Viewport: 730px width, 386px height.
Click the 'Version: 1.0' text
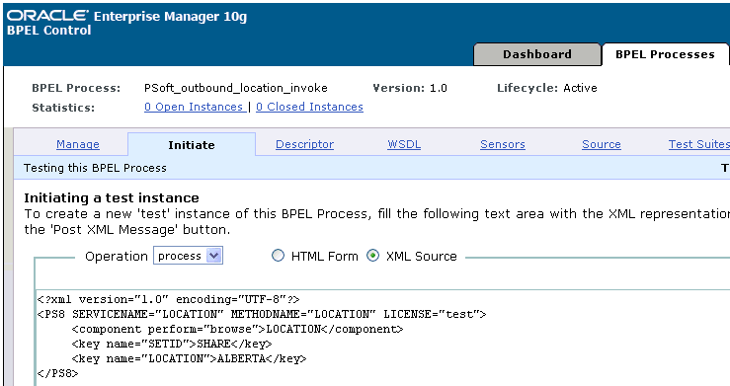[410, 88]
